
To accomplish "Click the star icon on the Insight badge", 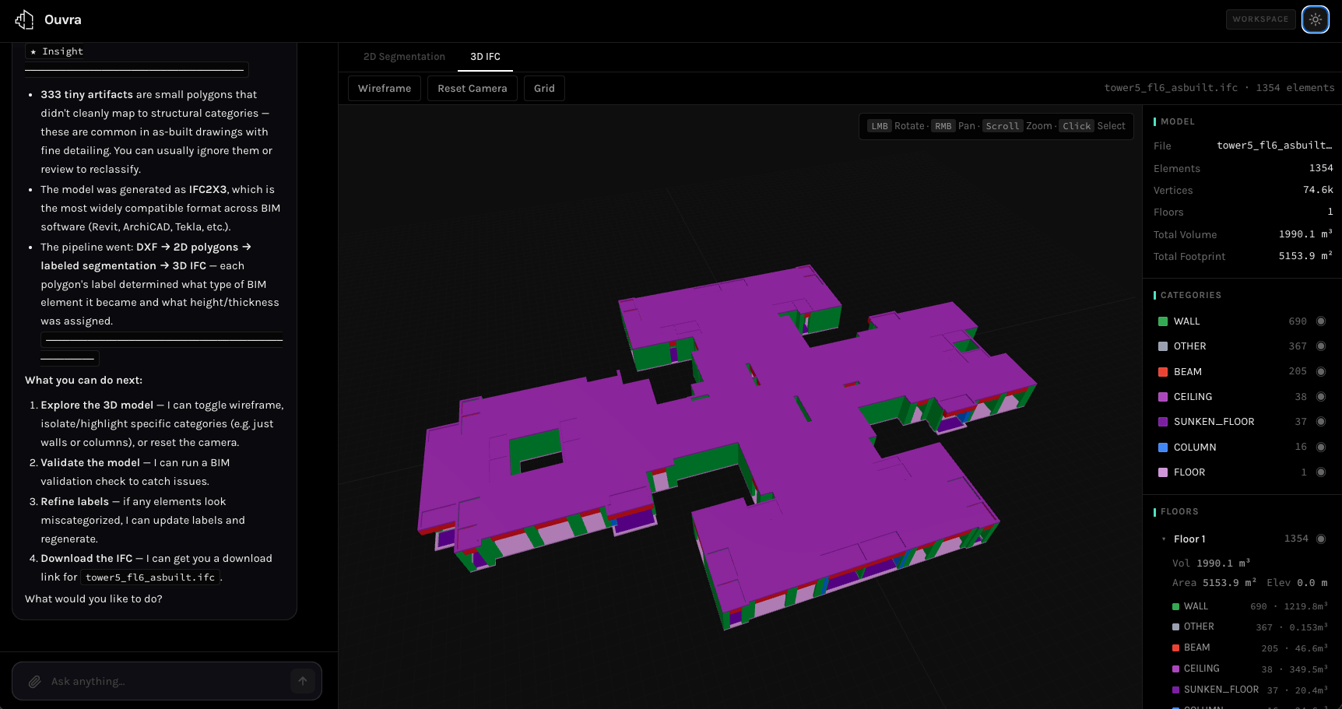I will [34, 51].
